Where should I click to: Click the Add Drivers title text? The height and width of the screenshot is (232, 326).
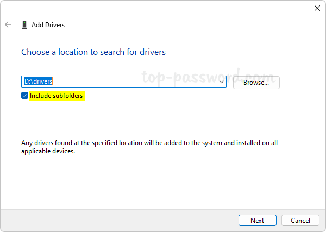click(x=48, y=25)
